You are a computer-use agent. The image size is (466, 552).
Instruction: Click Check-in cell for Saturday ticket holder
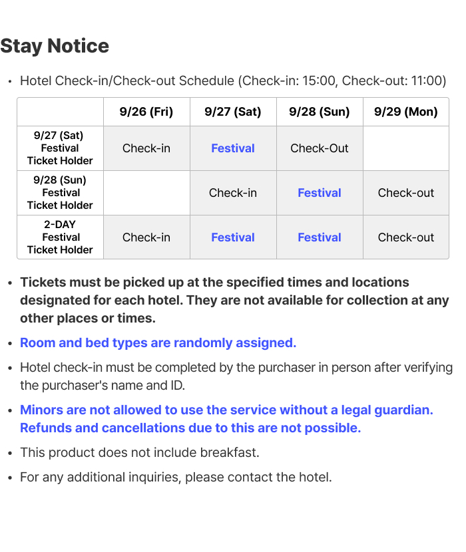pyautogui.click(x=146, y=148)
